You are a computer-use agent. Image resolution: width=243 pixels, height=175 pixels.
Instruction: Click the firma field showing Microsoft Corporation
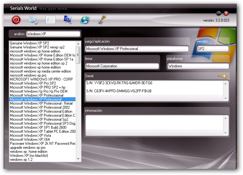coord(122,66)
